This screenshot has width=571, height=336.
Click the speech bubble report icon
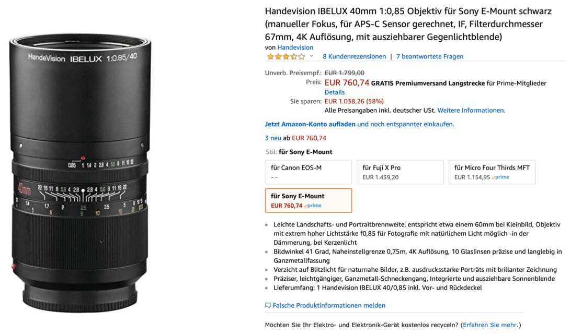tap(268, 306)
